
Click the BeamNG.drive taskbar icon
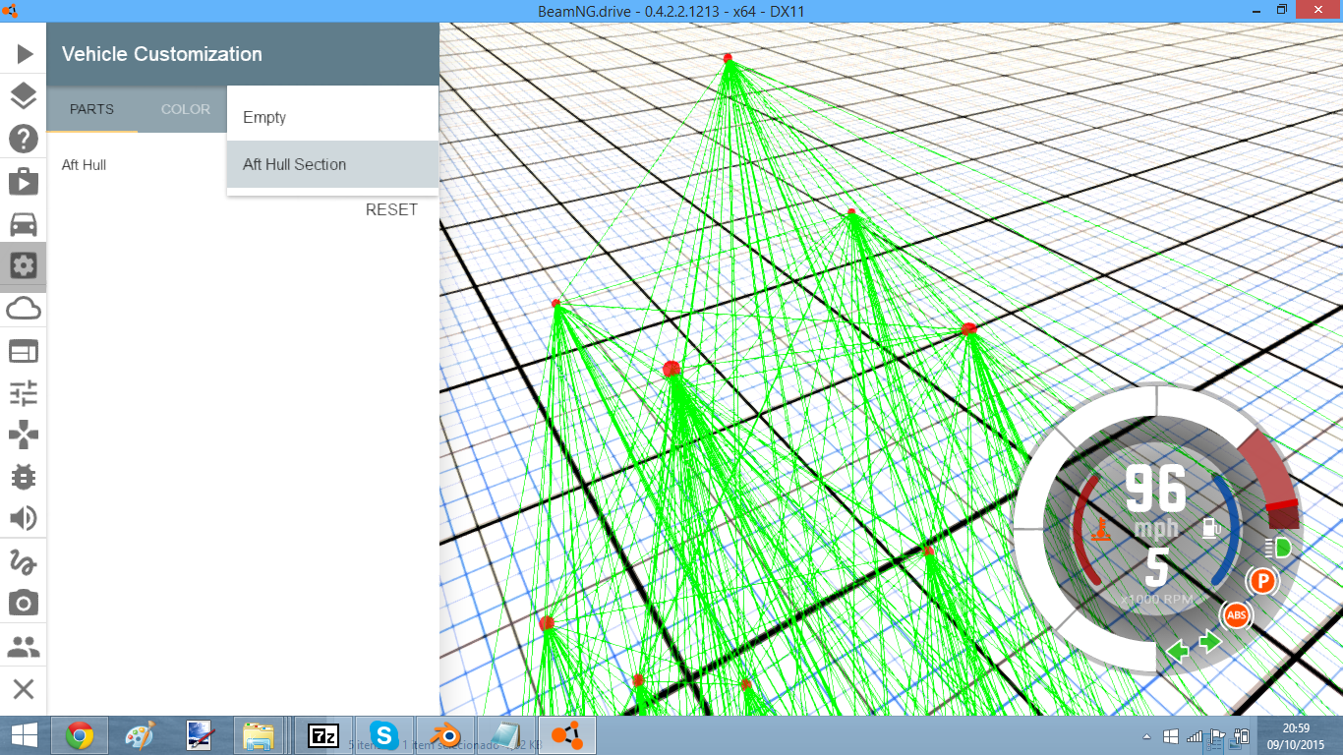coord(565,735)
